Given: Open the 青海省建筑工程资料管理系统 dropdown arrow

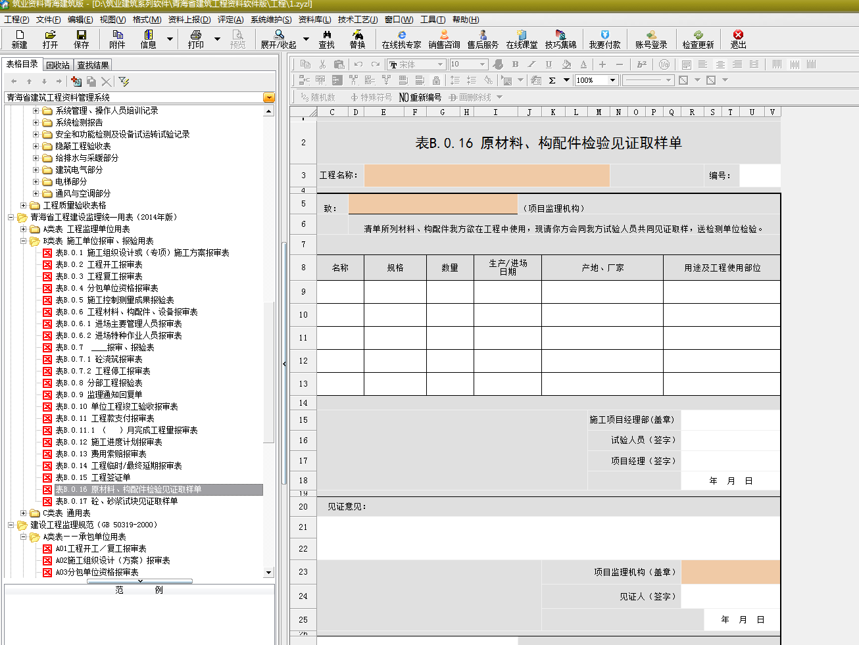Looking at the screenshot, I should pos(269,97).
